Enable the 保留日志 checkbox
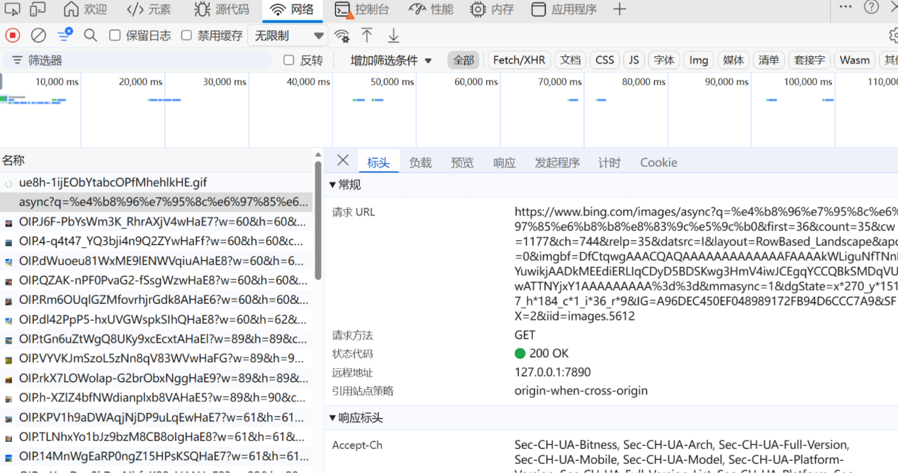The width and height of the screenshot is (898, 474). point(115,35)
